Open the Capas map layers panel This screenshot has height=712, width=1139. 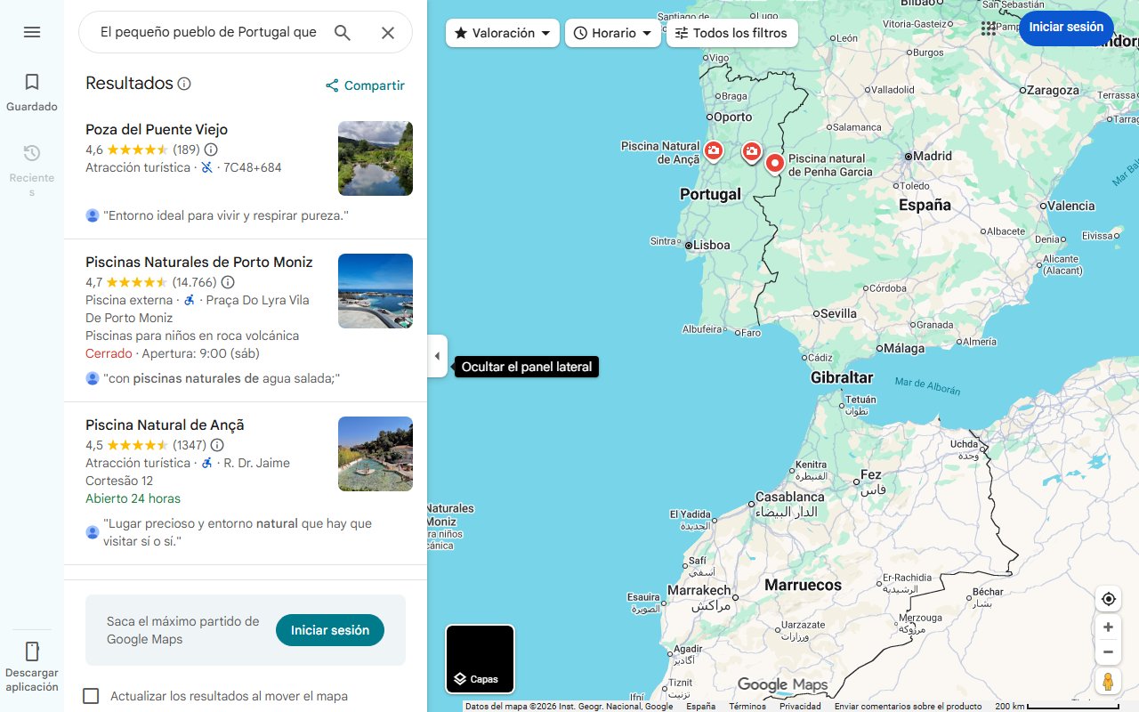(x=480, y=659)
